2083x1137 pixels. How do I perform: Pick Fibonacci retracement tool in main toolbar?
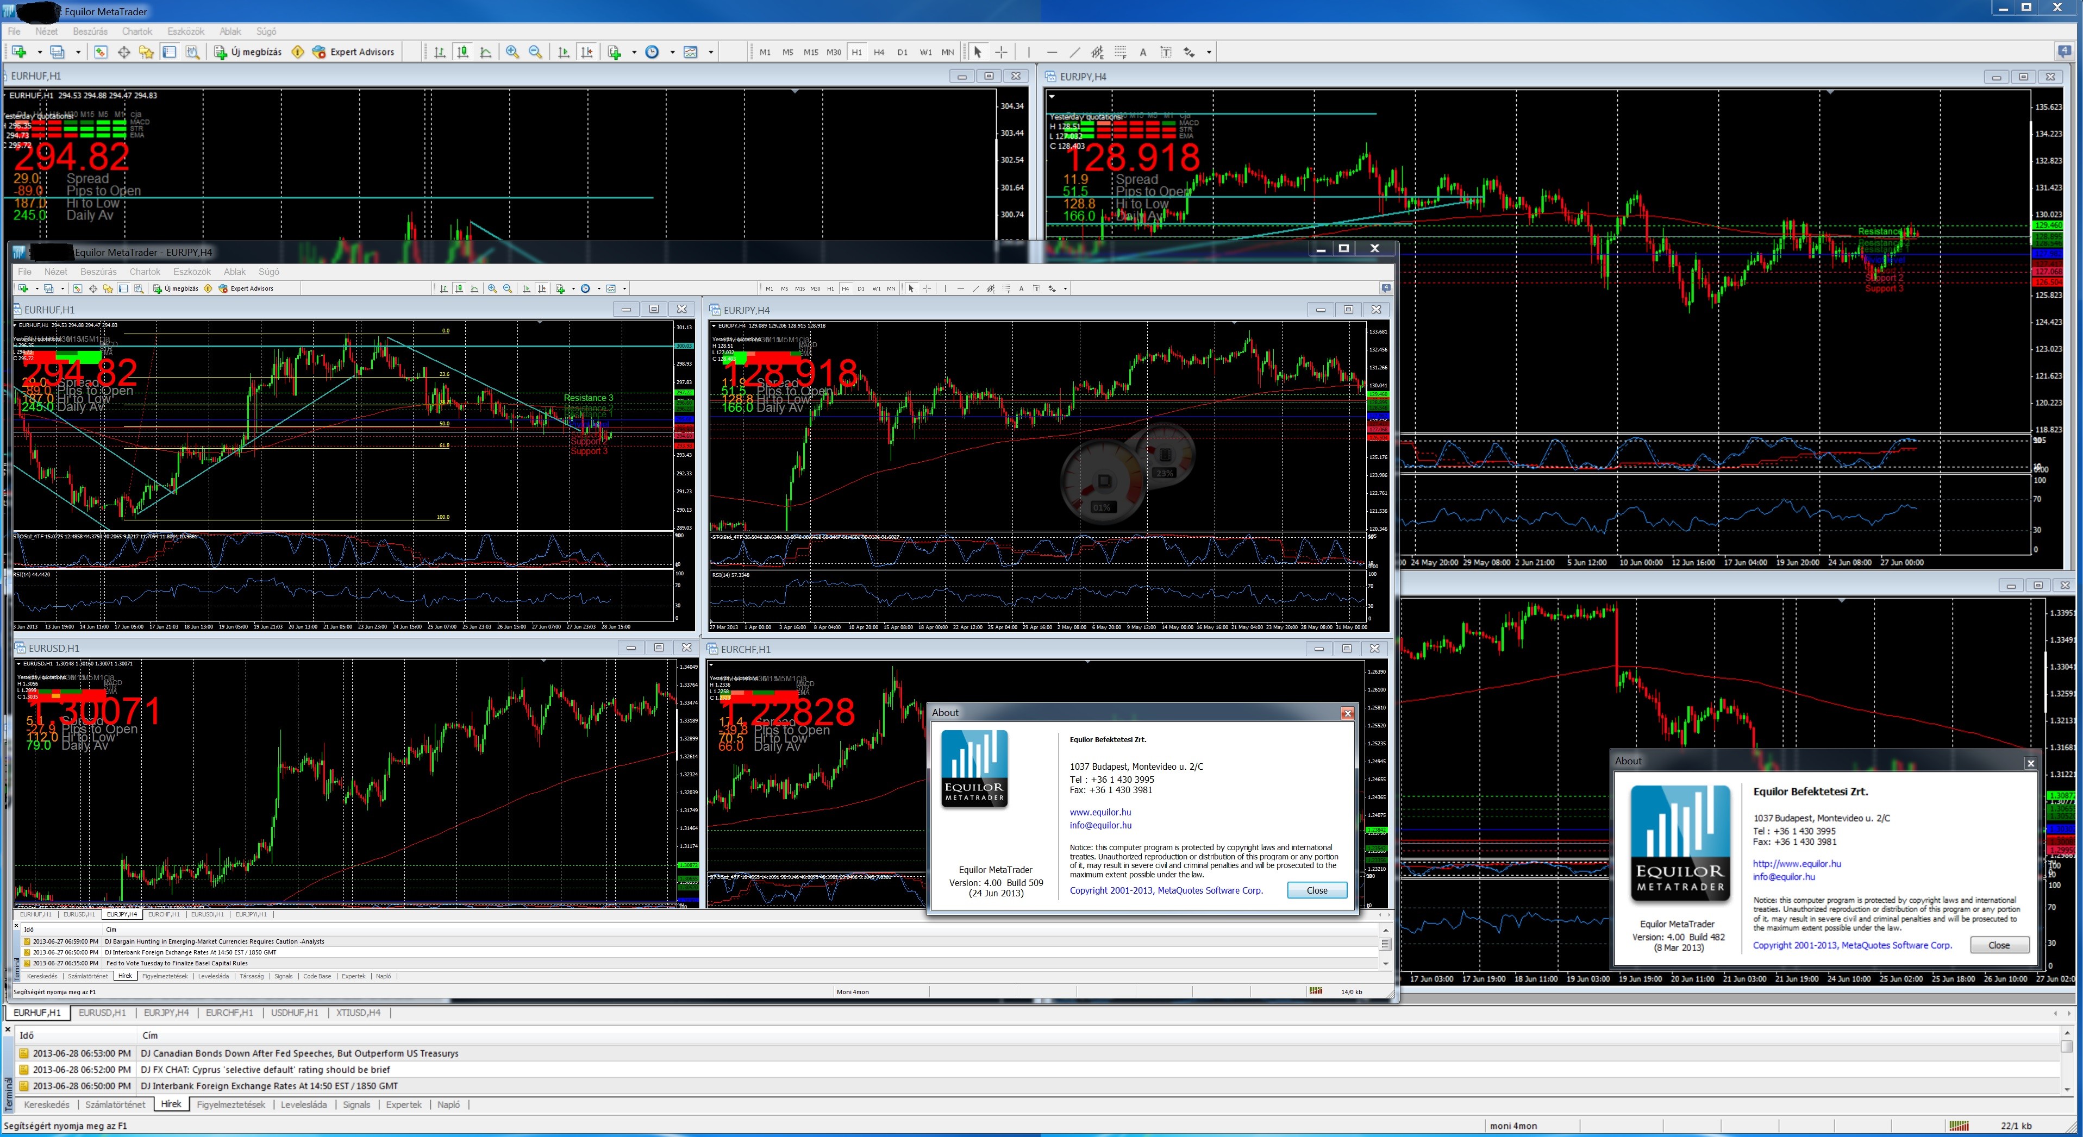click(1121, 52)
